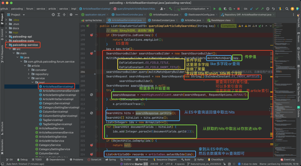The width and height of the screenshot is (301, 166).
Task: Collapse all Project tree nodes icon
Action: pos(64,15)
